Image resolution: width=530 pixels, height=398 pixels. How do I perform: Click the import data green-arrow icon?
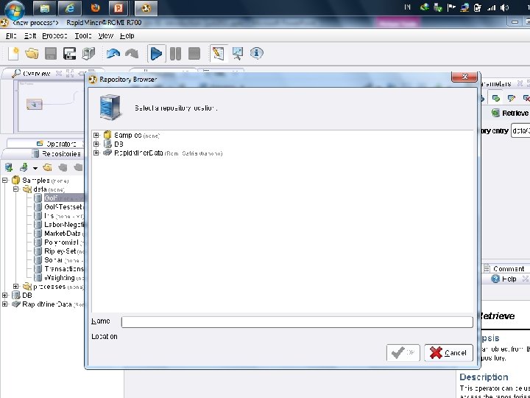[x=24, y=167]
